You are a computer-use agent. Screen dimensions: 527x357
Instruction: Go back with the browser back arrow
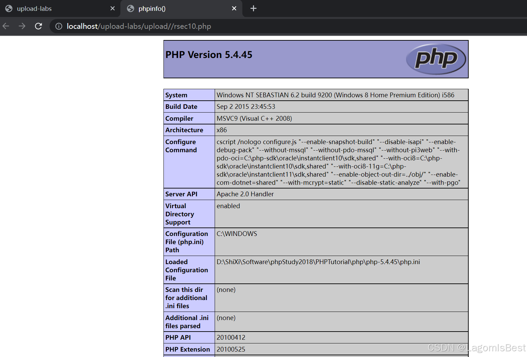[x=6, y=26]
